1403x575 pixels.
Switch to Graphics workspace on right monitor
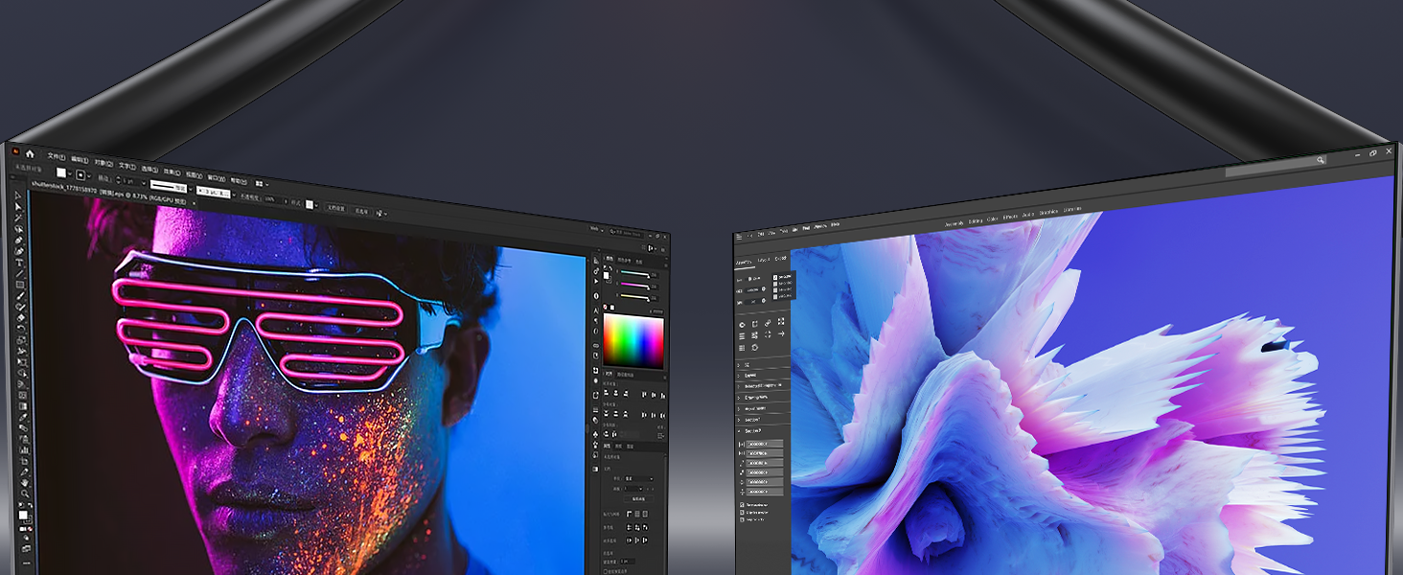click(1048, 212)
